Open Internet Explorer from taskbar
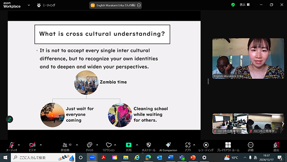 click(x=137, y=158)
